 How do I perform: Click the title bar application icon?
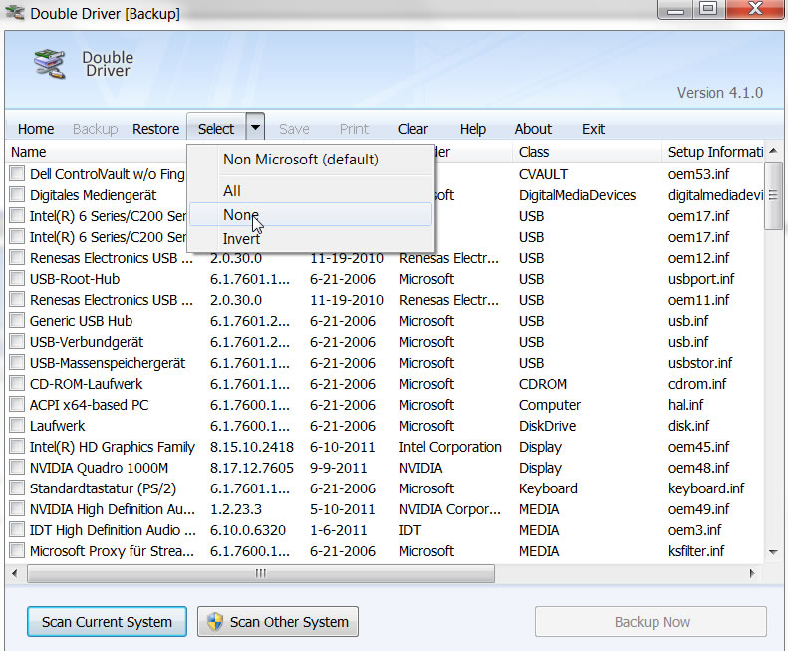coord(15,13)
